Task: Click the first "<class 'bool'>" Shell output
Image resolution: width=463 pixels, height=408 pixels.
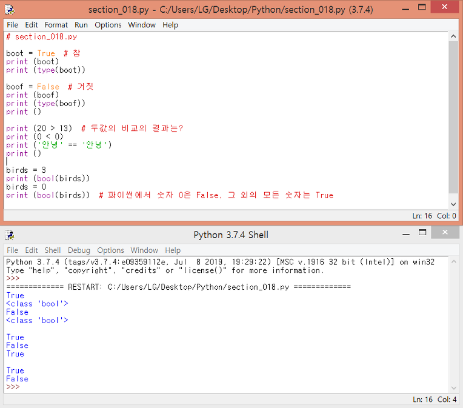Action: coord(37,304)
